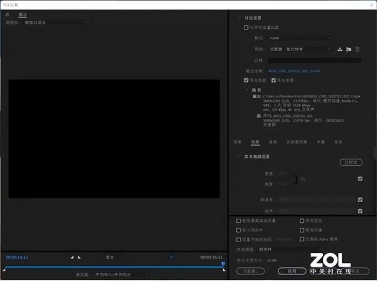
Task: Click the 匹配源 (match source) button
Action: click(351, 162)
